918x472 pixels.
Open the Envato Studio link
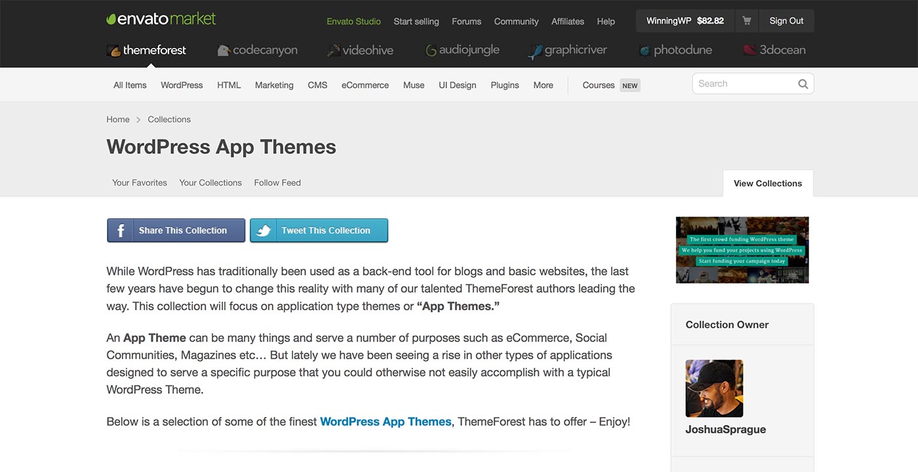pos(354,22)
